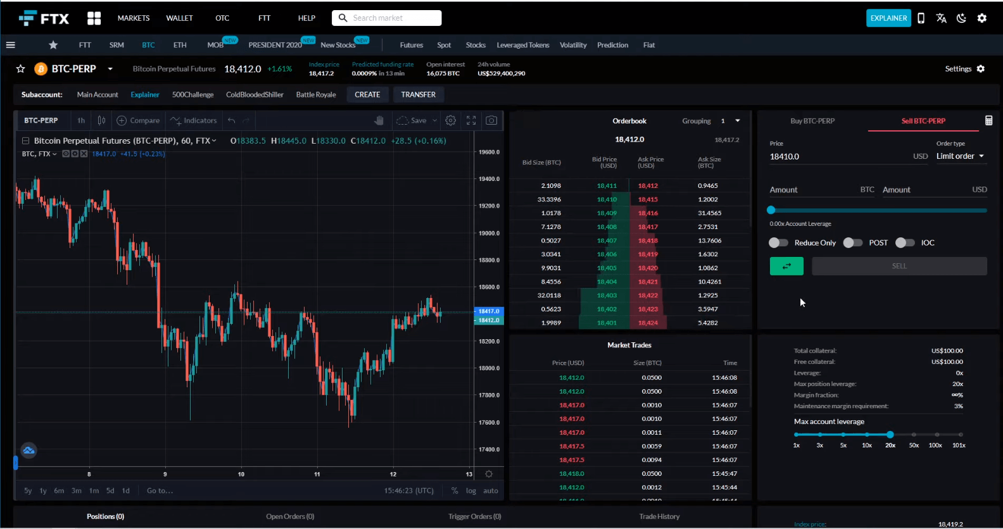Collapse the chart legend box icon
Screen dimensions: 1003x529
[26, 140]
